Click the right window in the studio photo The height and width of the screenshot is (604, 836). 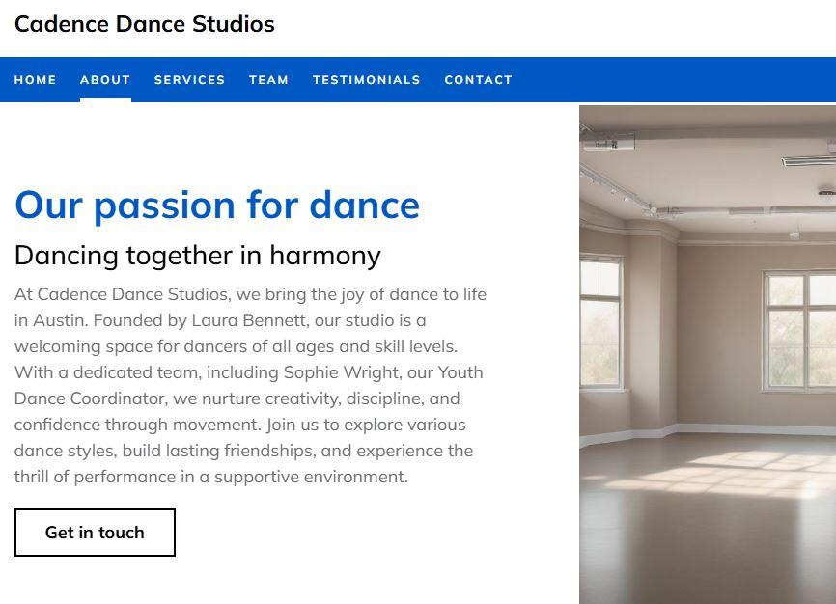click(x=799, y=330)
